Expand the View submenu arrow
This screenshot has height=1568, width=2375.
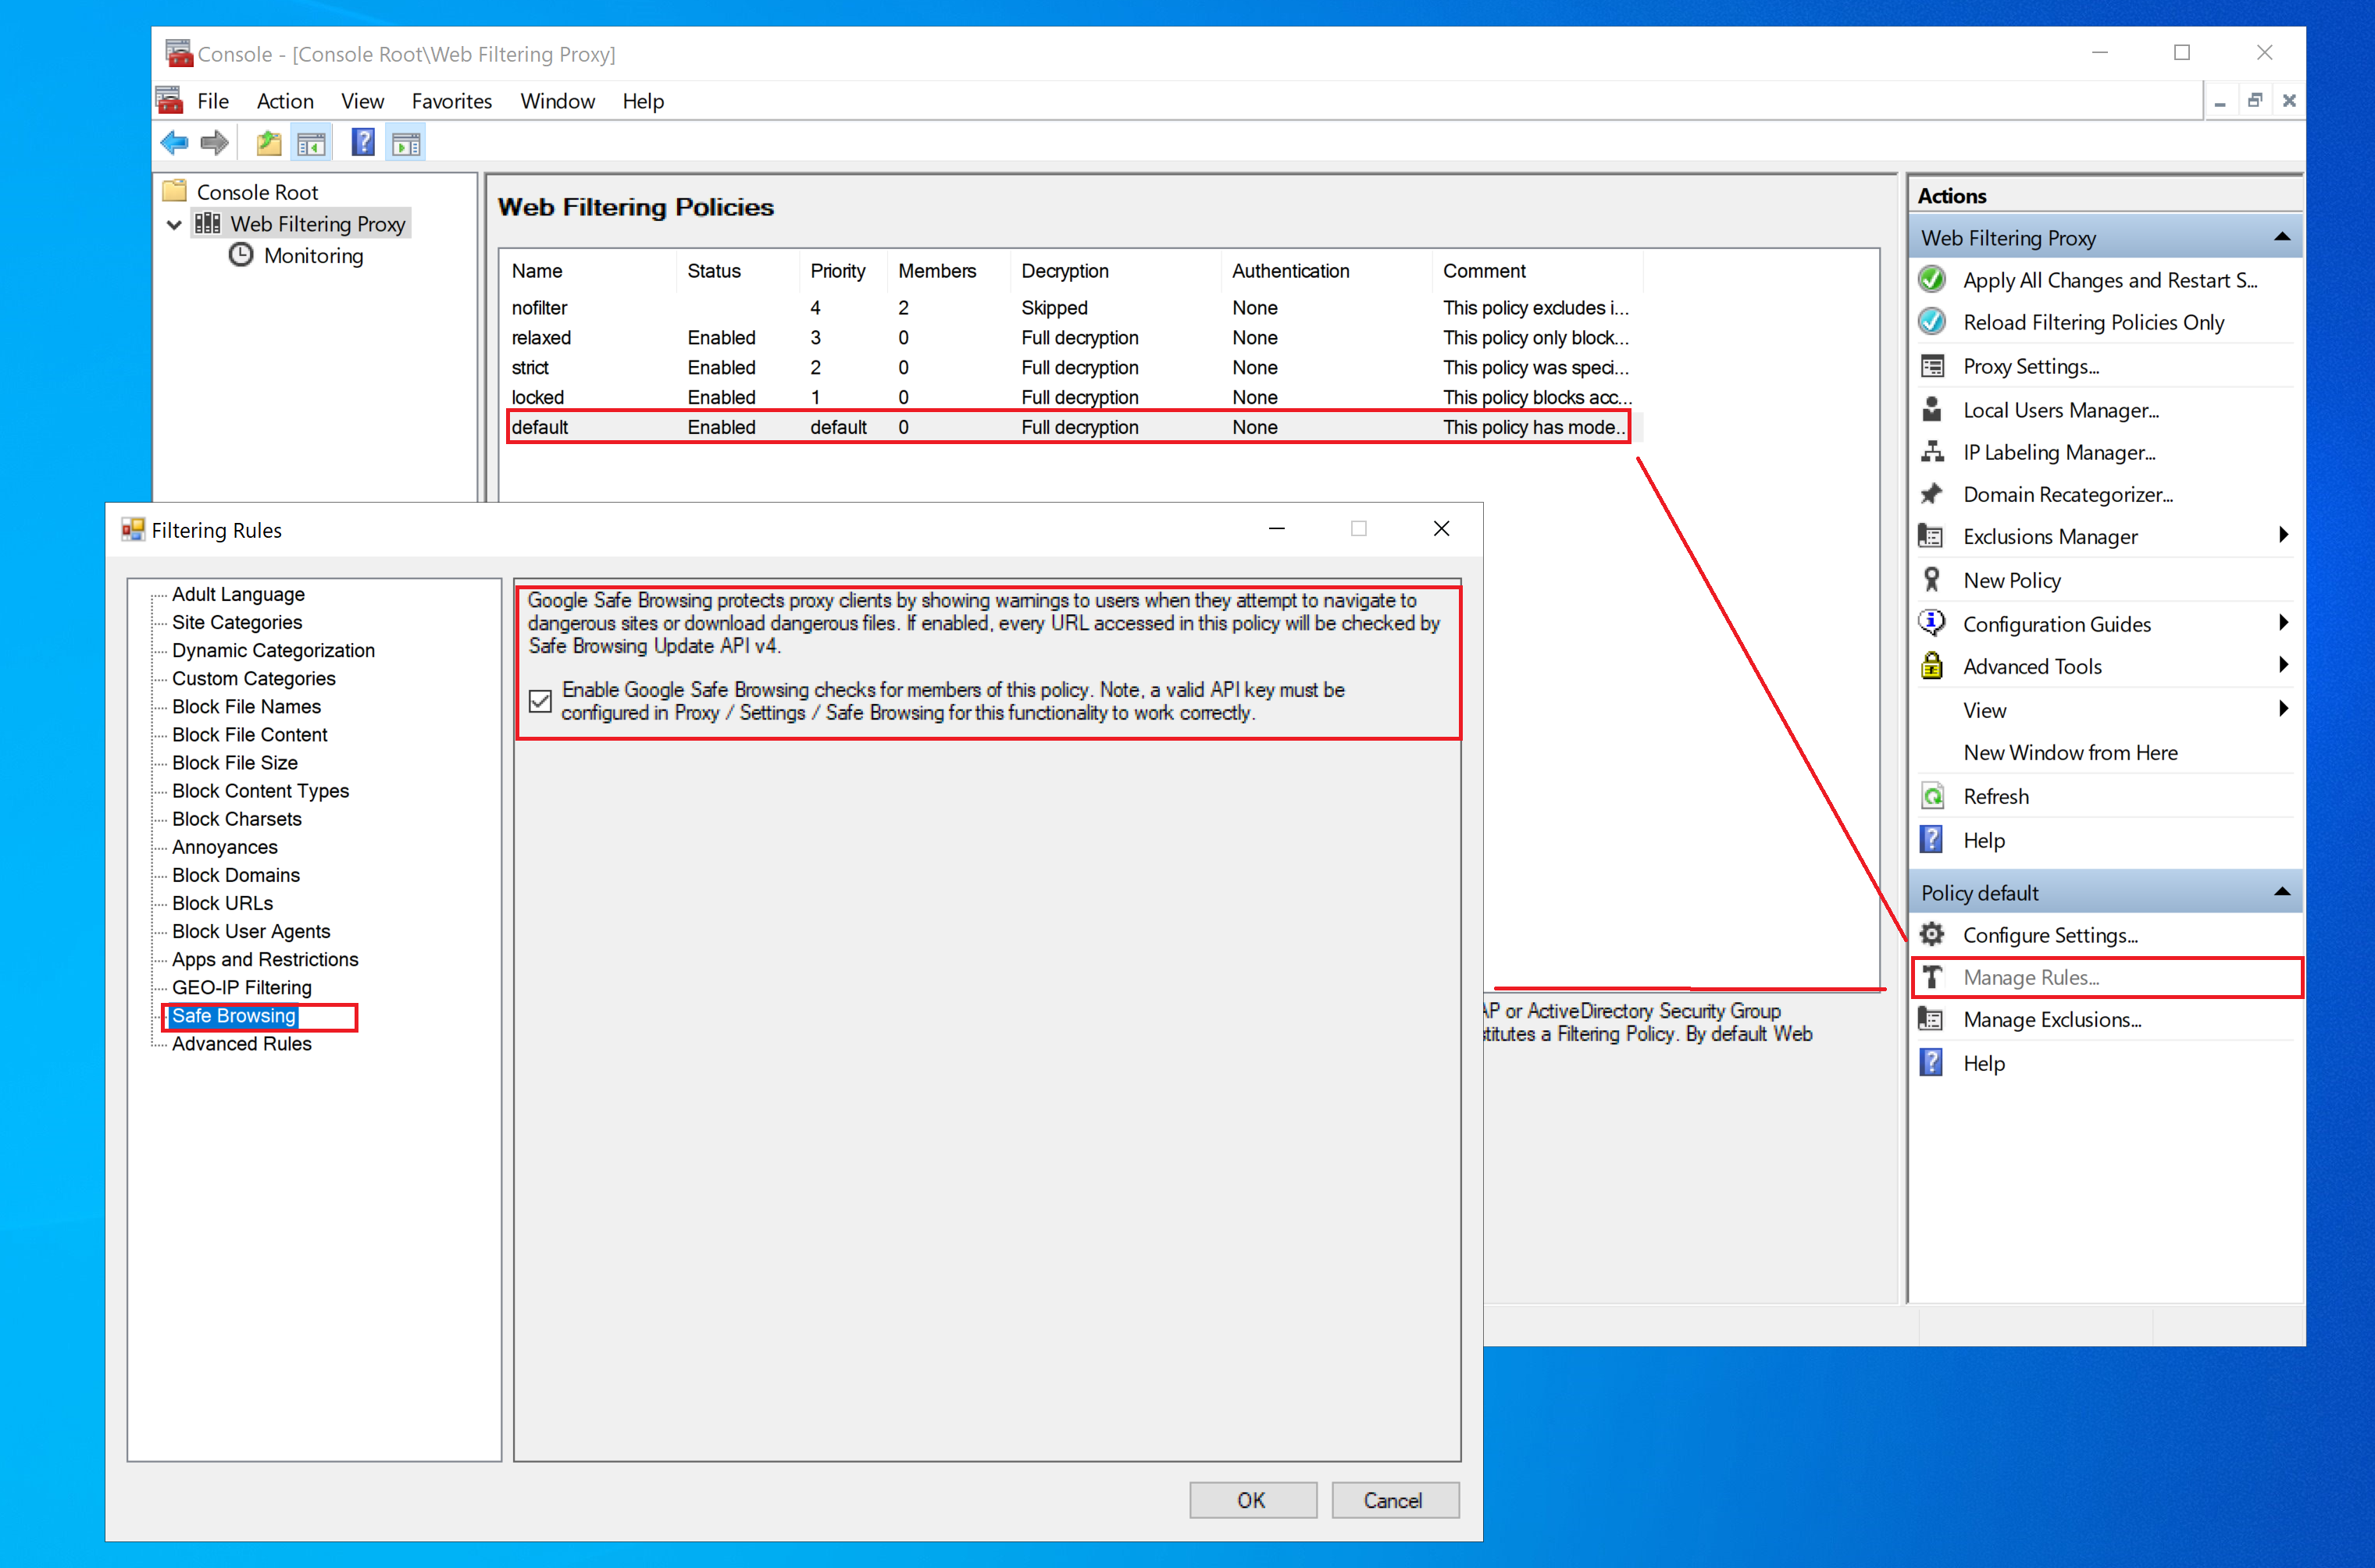click(x=2283, y=709)
